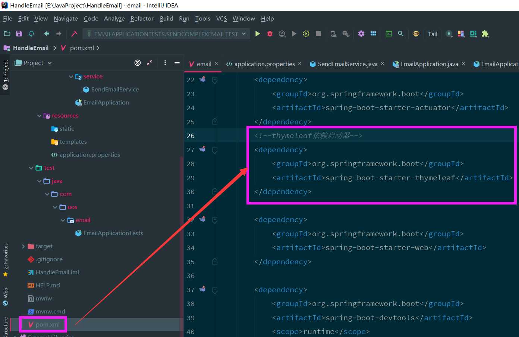Close the EmailApplication.java tab
Viewport: 519px width, 337px height.
[463, 63]
